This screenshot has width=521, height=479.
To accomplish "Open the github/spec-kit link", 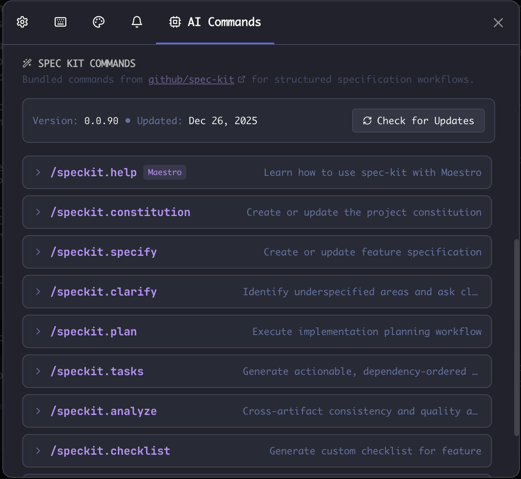I will (x=191, y=79).
